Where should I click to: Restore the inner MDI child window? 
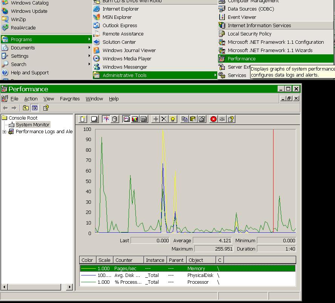click(289, 98)
